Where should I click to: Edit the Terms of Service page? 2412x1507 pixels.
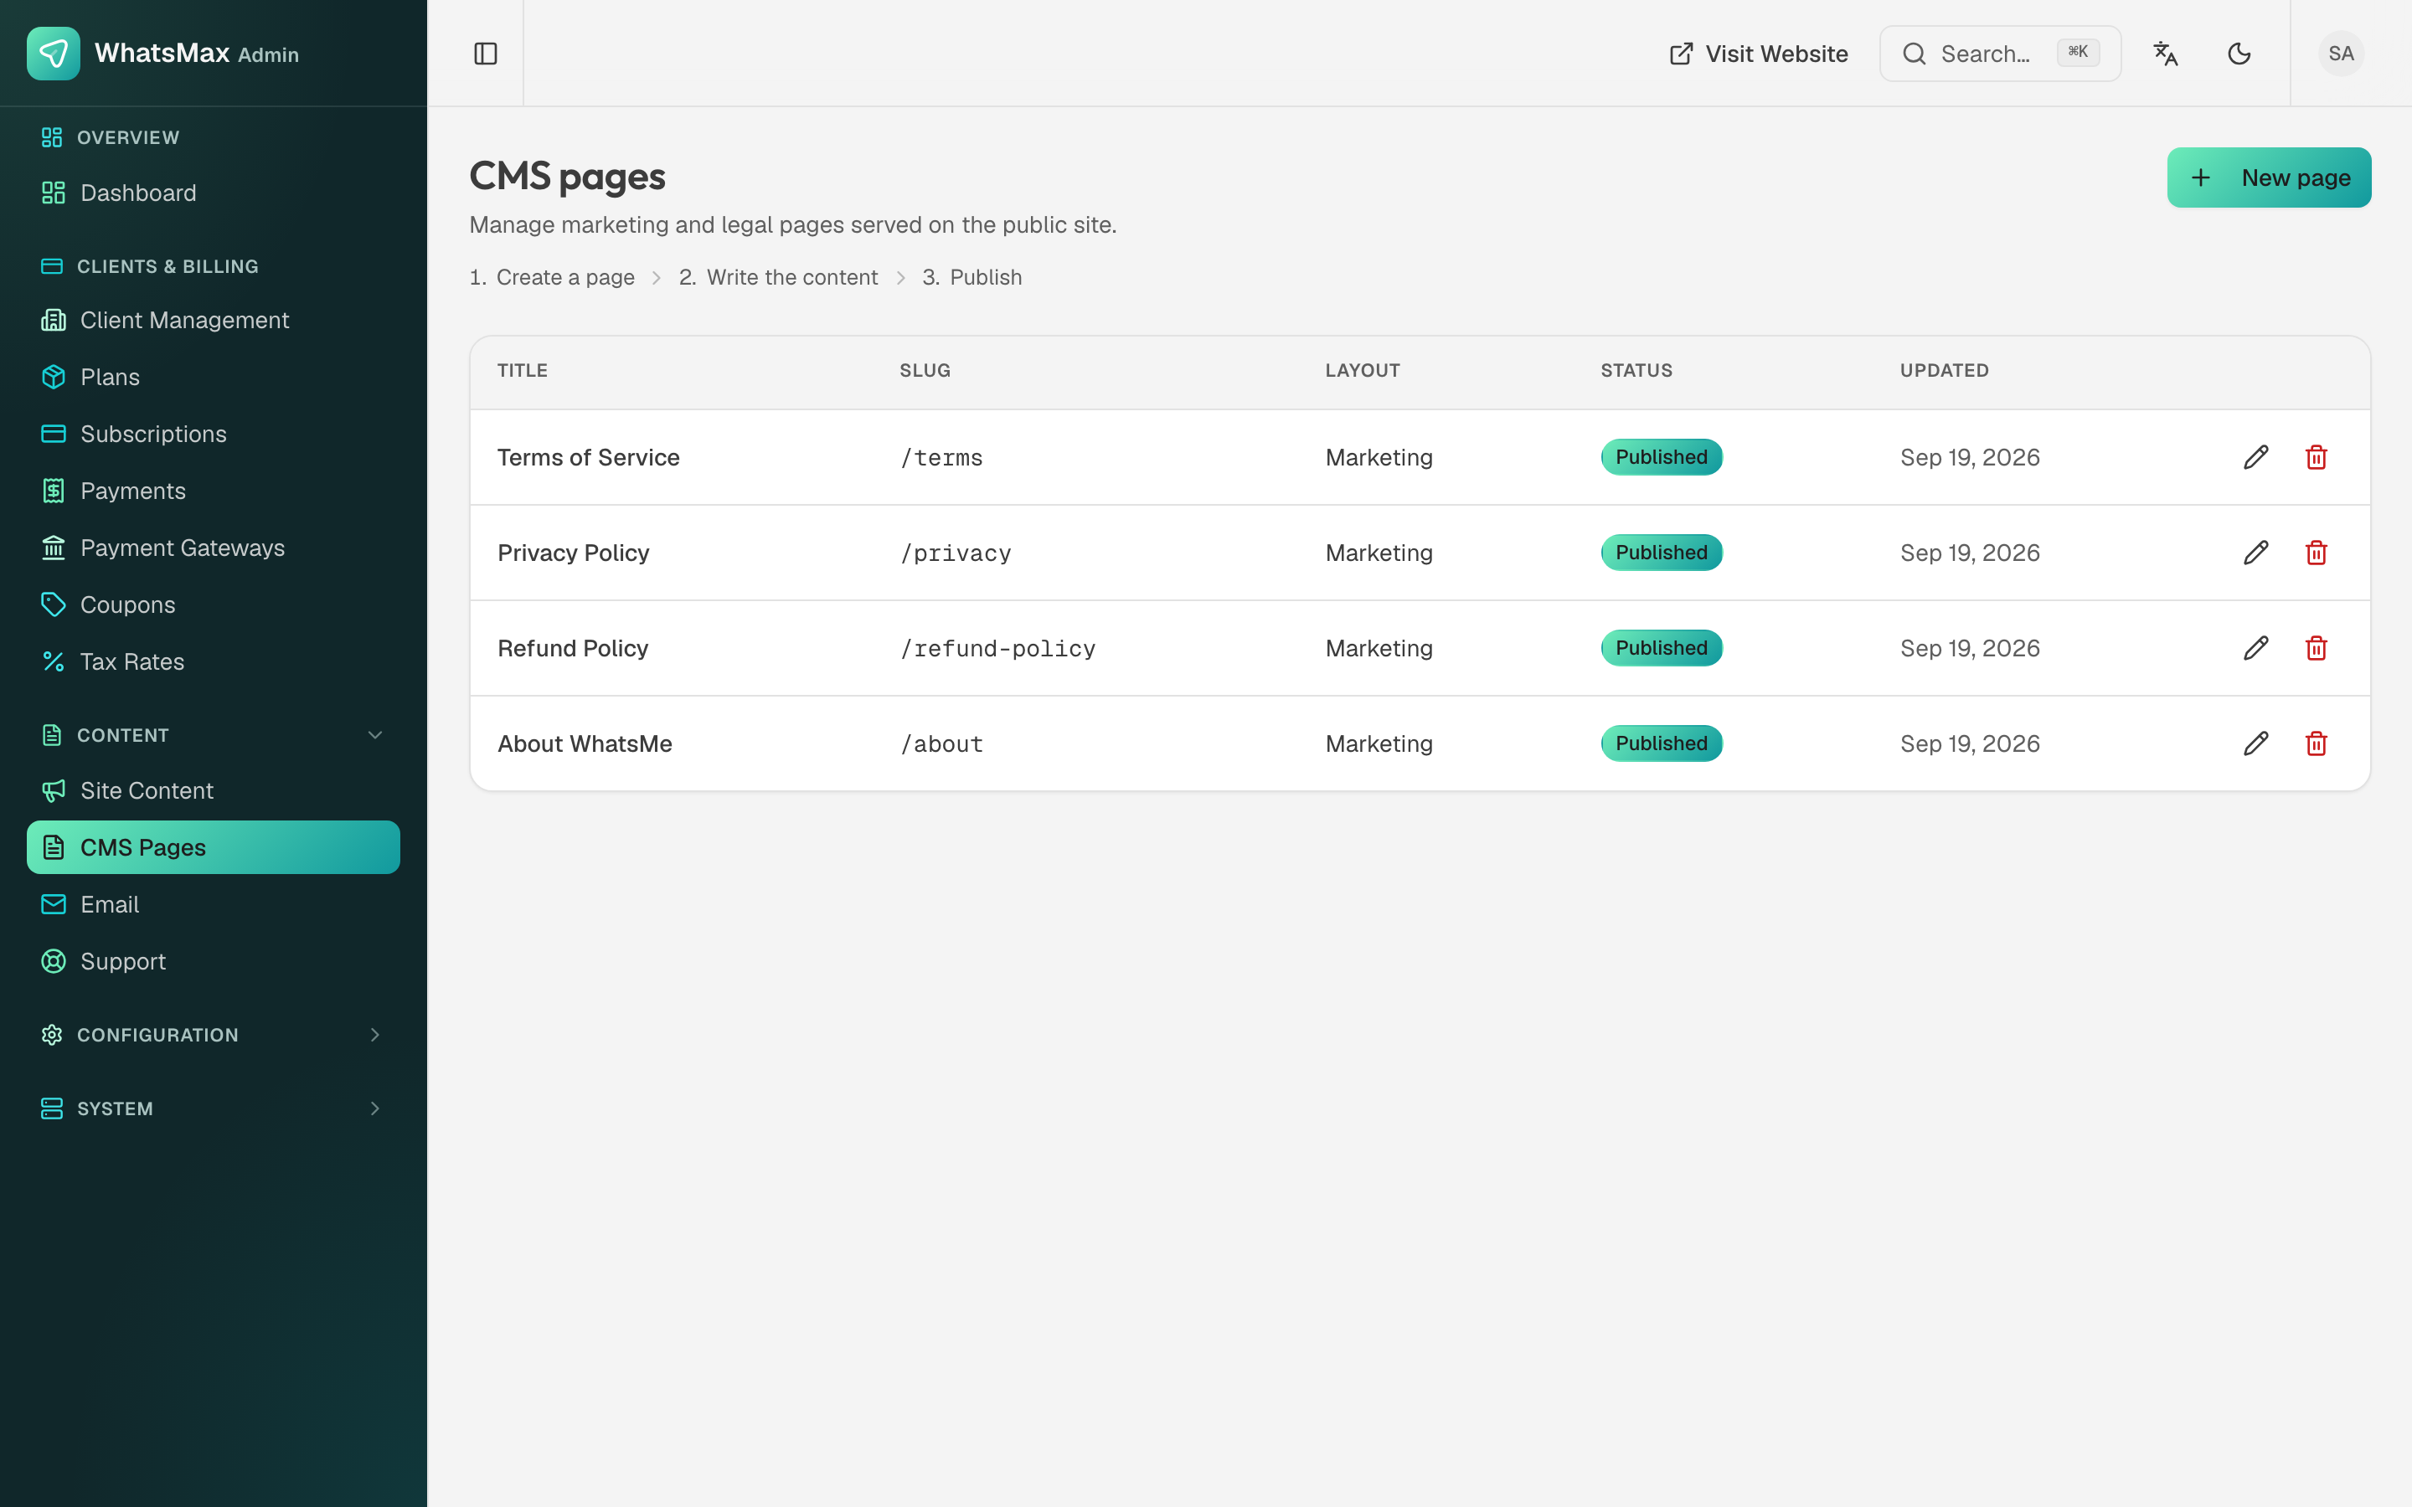(2256, 457)
